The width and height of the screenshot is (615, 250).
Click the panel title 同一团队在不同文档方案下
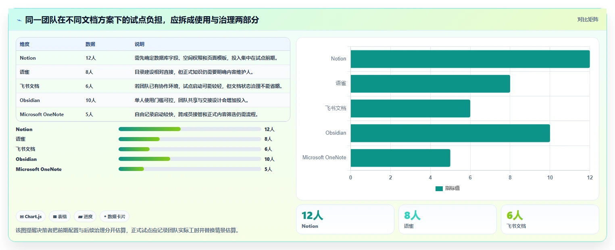[x=142, y=20]
